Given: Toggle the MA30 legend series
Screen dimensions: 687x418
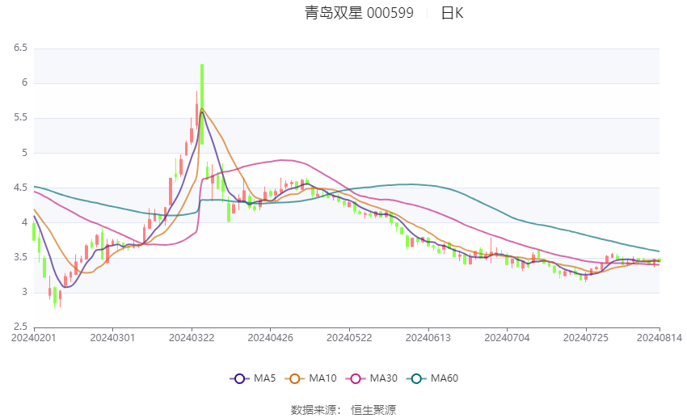Looking at the screenshot, I should [372, 378].
